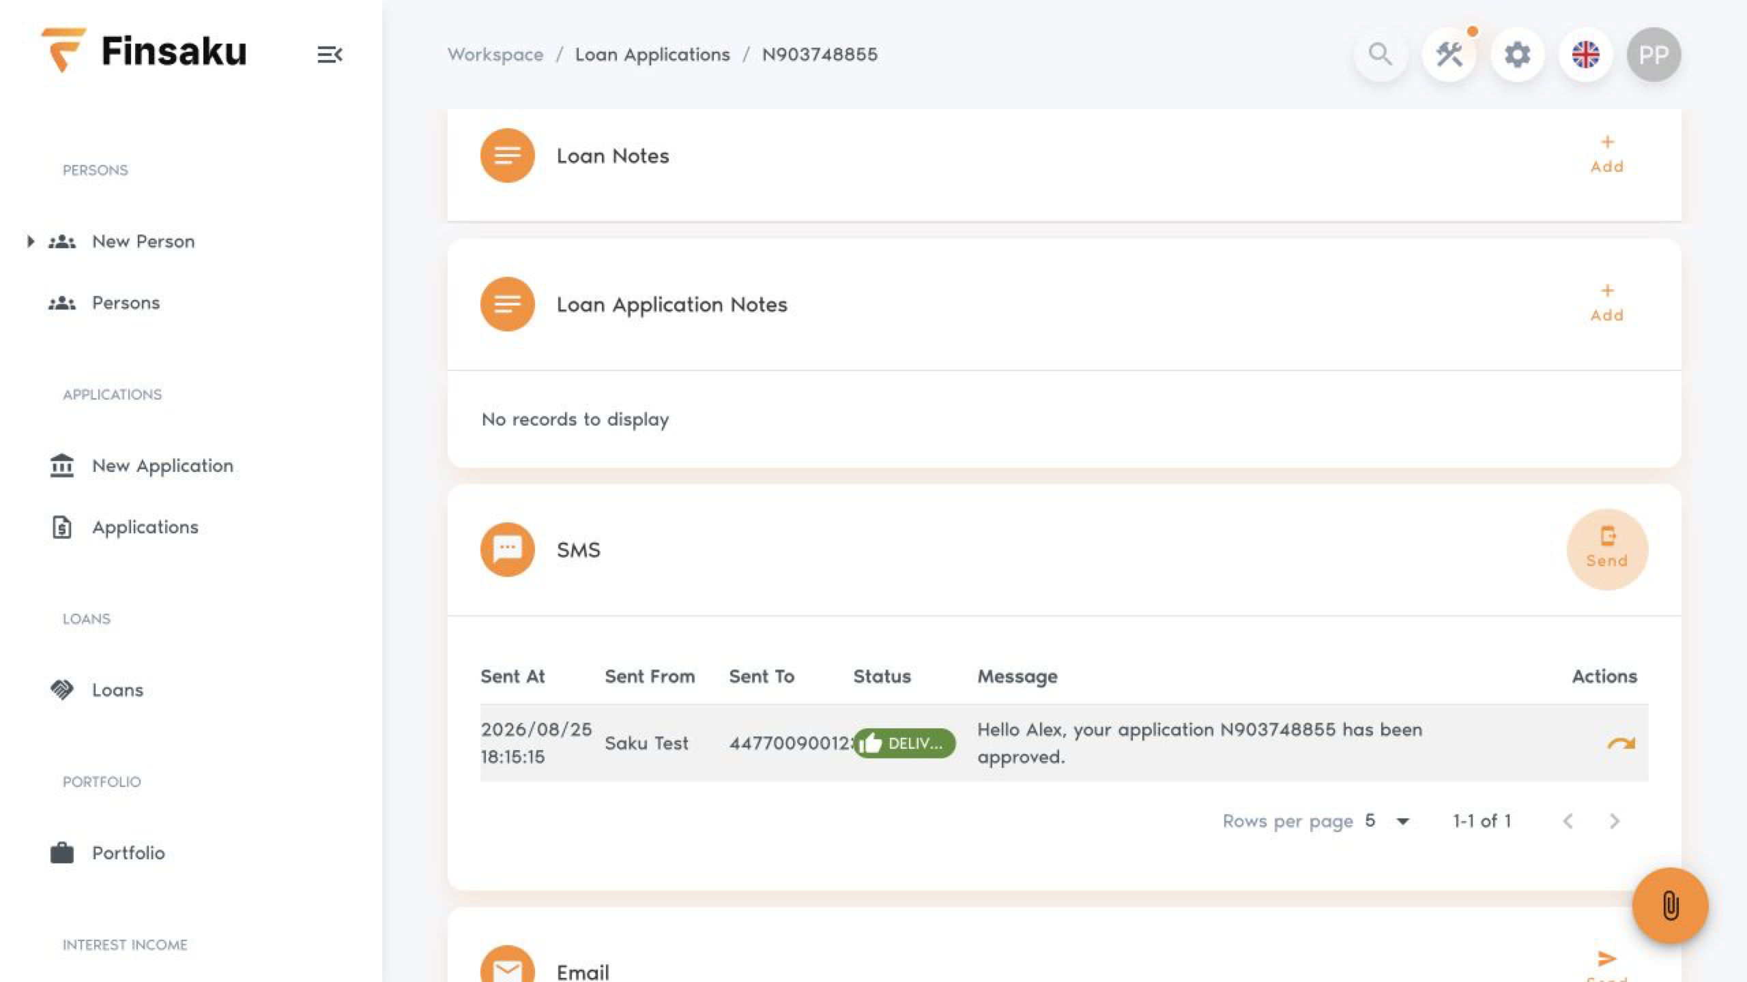Viewport: 1747px width, 982px height.
Task: Click the Finsaku logo
Action: [x=144, y=50]
